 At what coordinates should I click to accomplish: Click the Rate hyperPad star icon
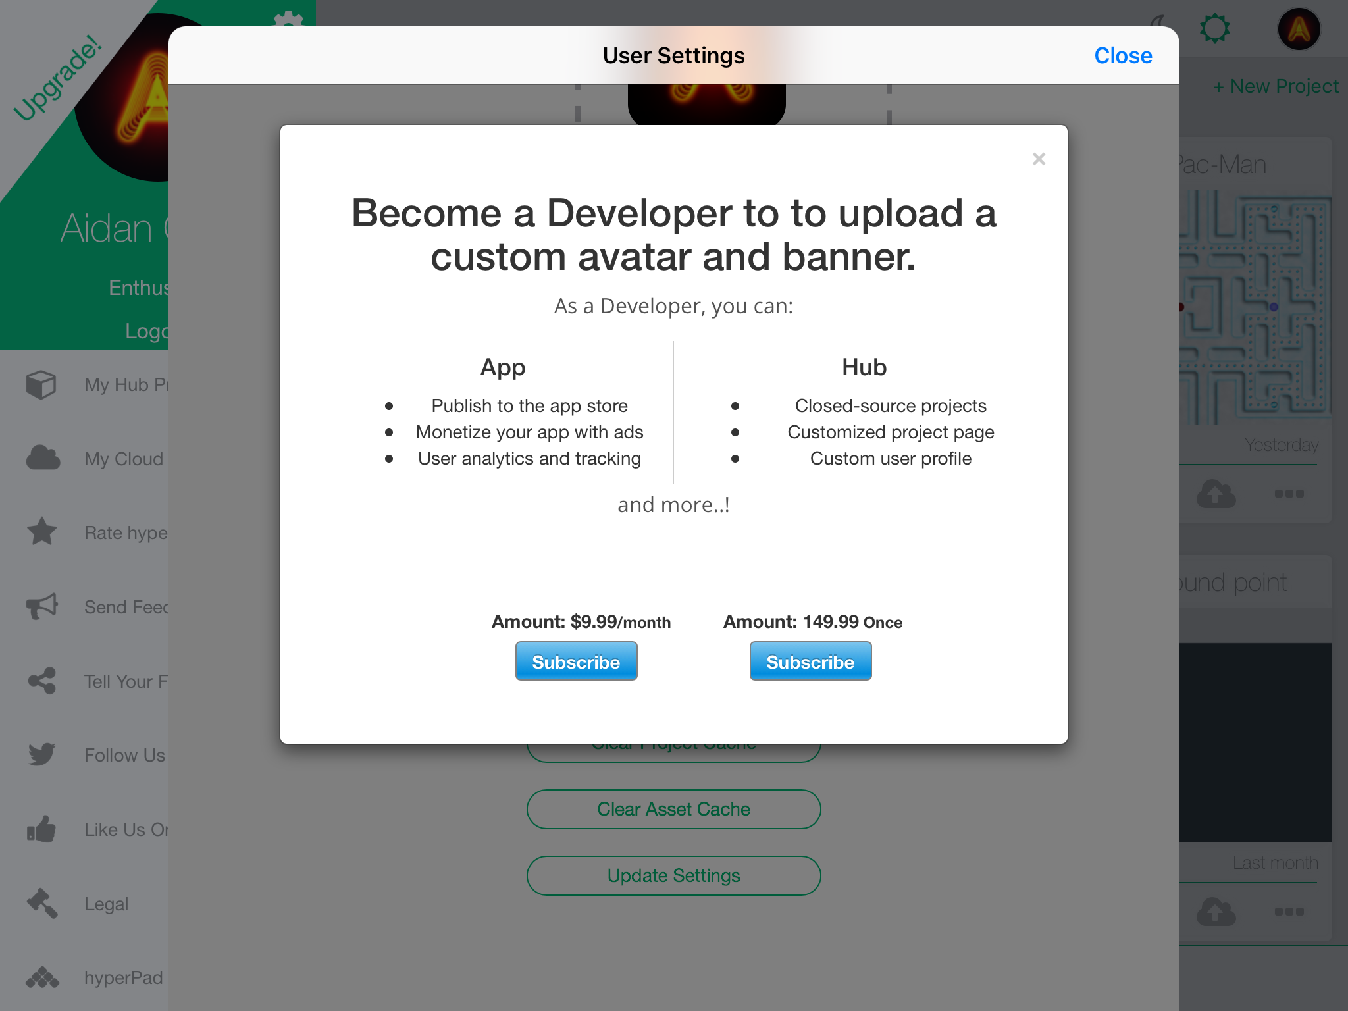point(42,532)
